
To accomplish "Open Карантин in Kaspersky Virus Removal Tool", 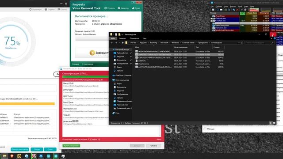I will 123,8.
